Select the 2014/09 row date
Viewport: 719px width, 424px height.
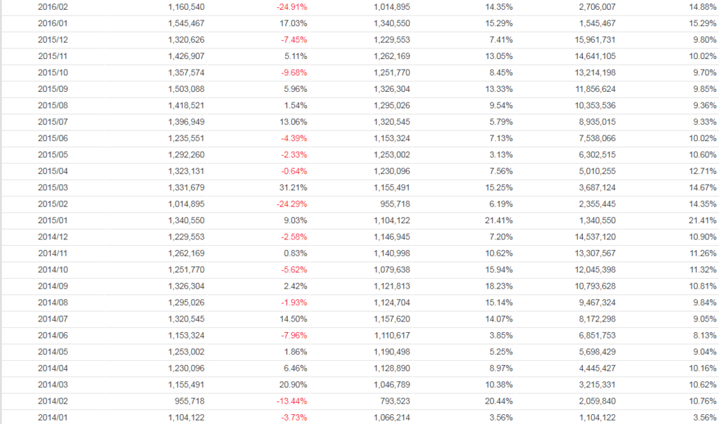coord(53,286)
